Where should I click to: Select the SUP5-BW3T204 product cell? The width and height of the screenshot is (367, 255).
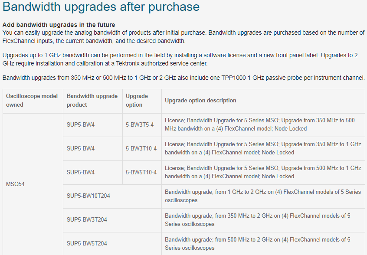(112, 220)
